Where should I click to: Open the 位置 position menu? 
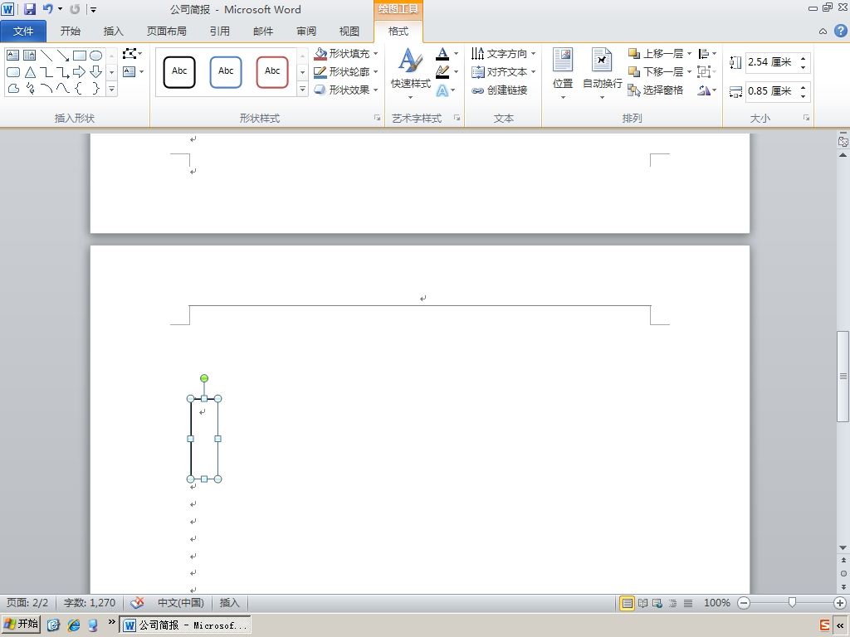click(x=563, y=74)
